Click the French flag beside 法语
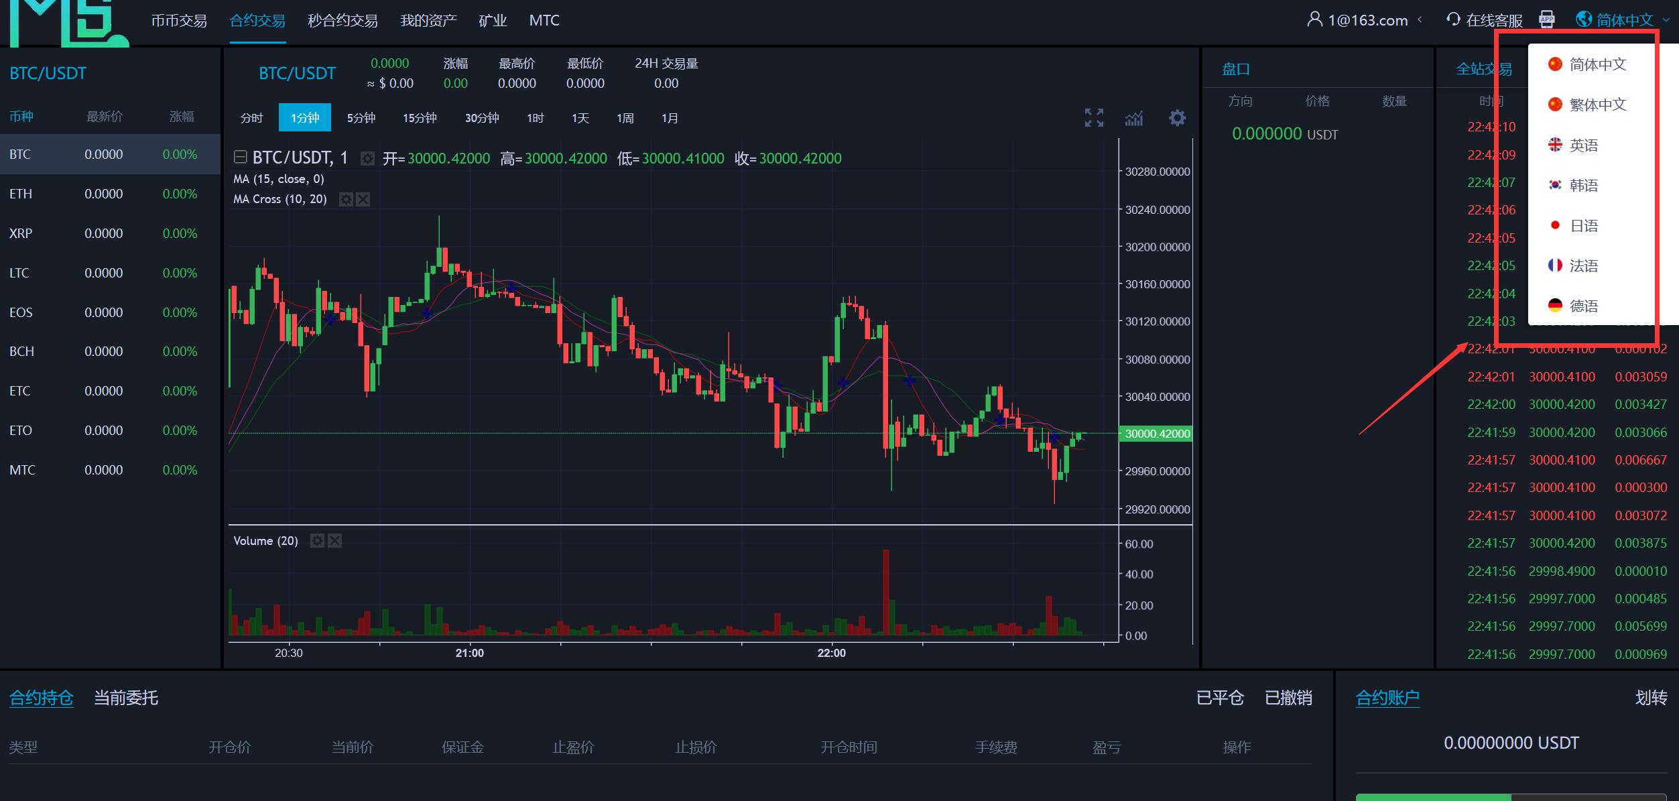1679x801 pixels. tap(1555, 265)
